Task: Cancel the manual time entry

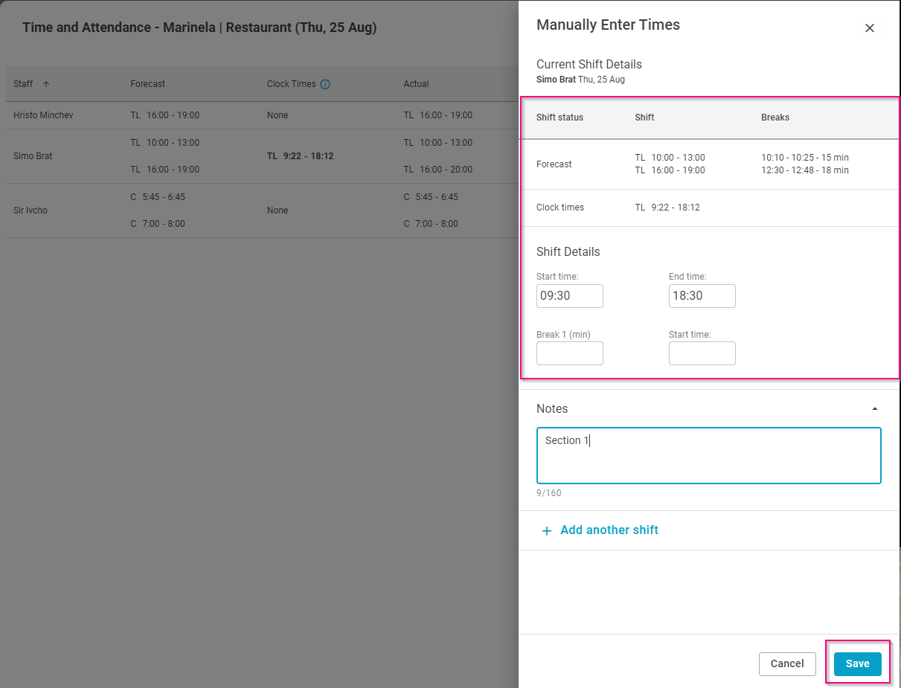Action: pyautogui.click(x=787, y=663)
